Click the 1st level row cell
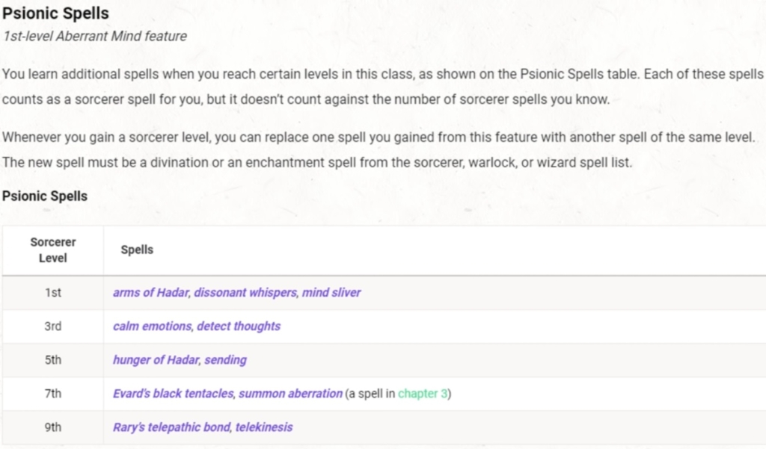 point(53,292)
